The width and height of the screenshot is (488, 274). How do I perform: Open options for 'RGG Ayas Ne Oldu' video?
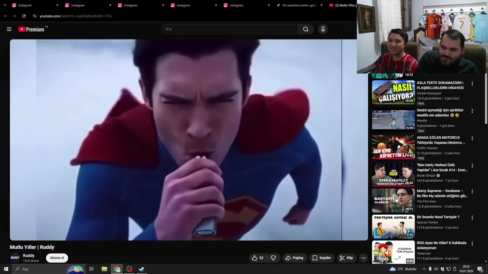pos(472,244)
